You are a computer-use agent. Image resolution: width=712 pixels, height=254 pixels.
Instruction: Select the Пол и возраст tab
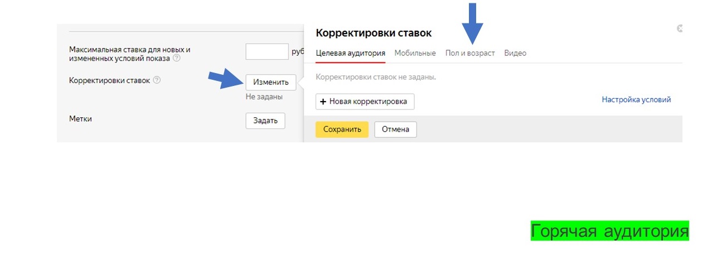tap(469, 53)
